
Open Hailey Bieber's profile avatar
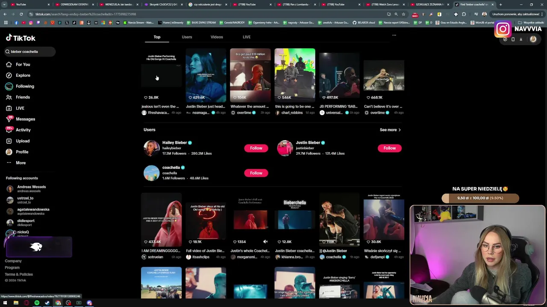click(x=151, y=148)
